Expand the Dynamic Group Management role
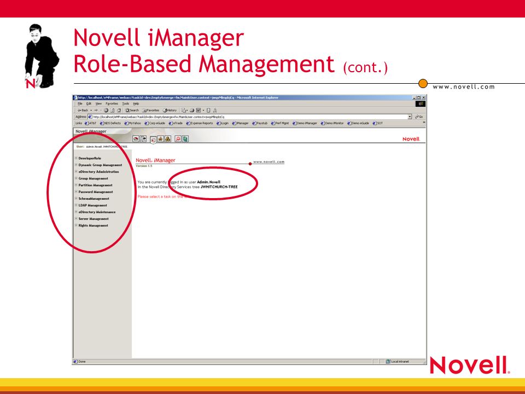Image resolution: width=525 pixels, height=394 pixels. point(76,165)
